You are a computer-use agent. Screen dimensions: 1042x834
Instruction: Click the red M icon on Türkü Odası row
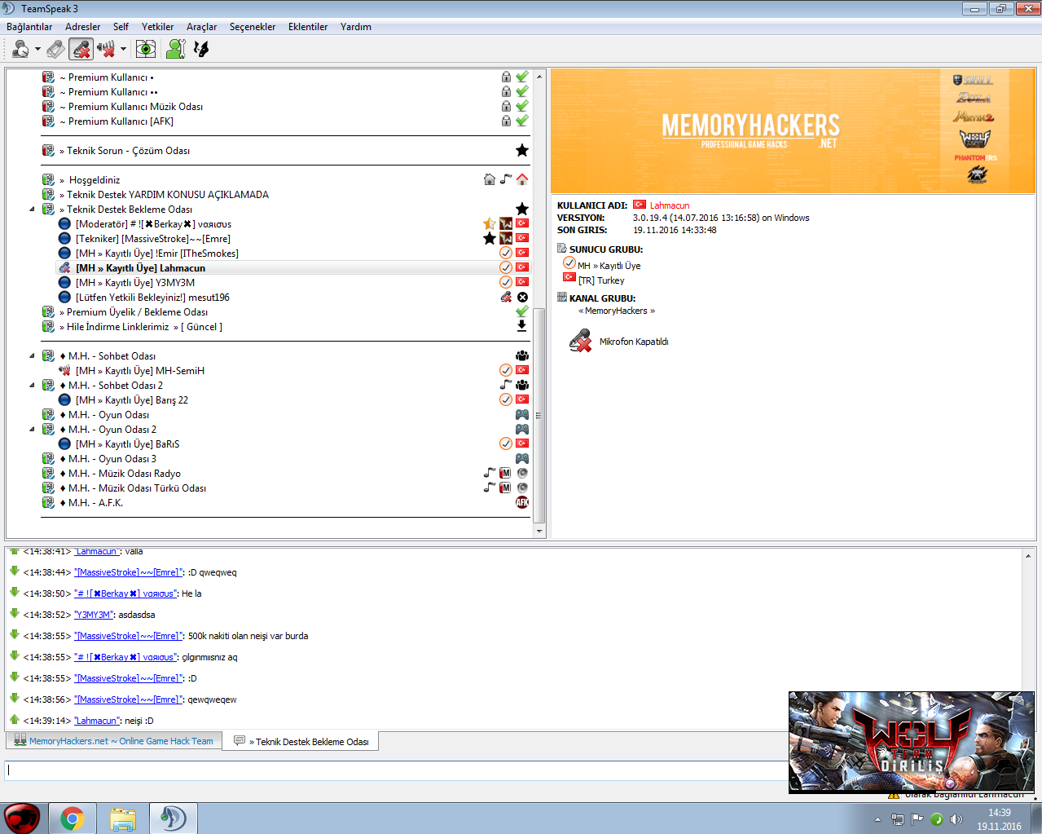(506, 488)
